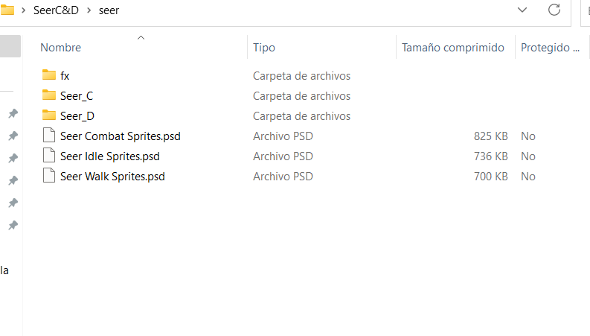Click the SeerC&D breadcrumb in path

[x=56, y=10]
